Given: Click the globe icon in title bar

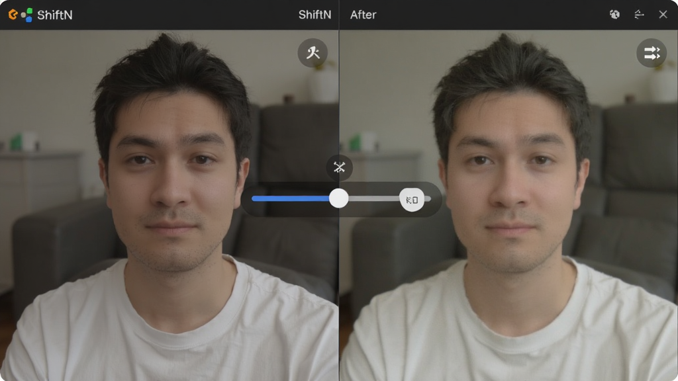Looking at the screenshot, I should click(614, 15).
